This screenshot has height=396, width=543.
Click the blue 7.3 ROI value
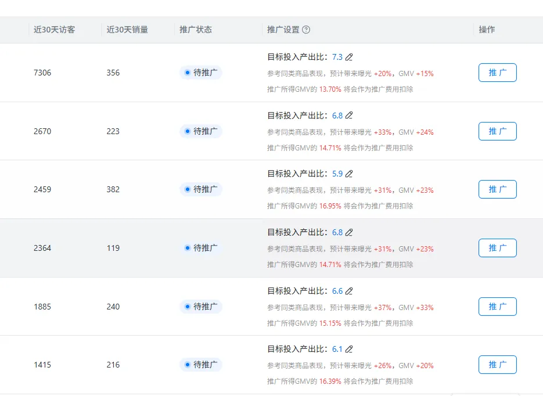[337, 57]
